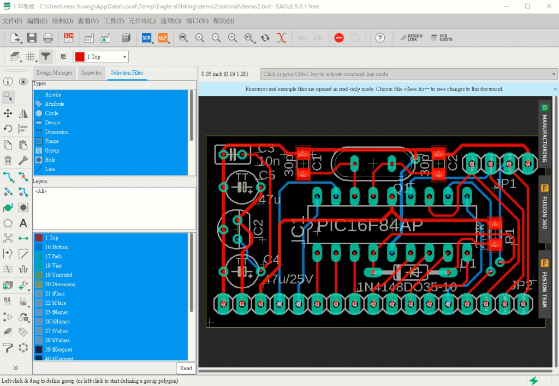559x386 pixels.
Task: Open the layer dropdown showing 1 Top
Action: coord(101,57)
